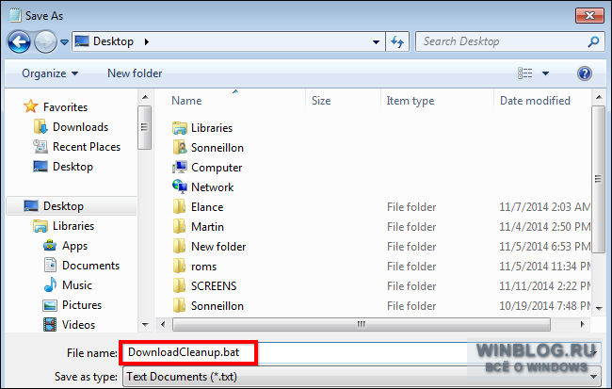The width and height of the screenshot is (612, 389).
Task: Click the Forward navigation arrow
Action: (45, 41)
